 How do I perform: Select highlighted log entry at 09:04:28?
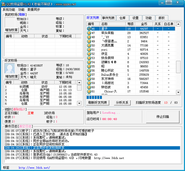click(92, 148)
